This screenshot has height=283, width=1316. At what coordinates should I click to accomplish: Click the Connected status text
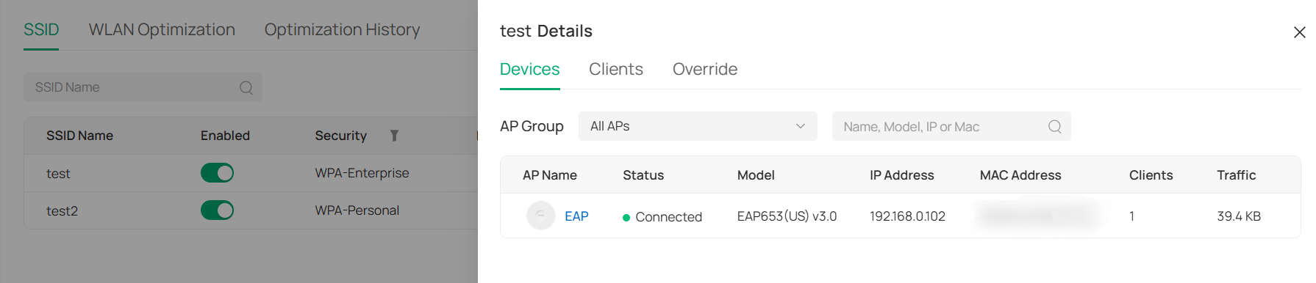pyautogui.click(x=668, y=217)
